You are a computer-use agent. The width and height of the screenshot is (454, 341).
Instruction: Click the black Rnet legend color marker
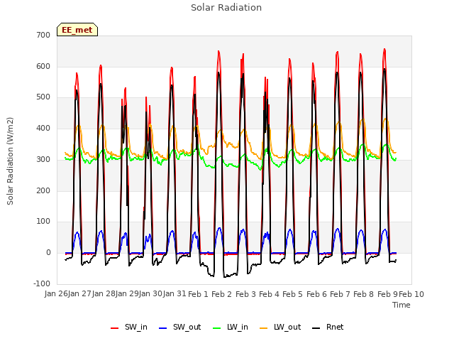click(x=316, y=328)
